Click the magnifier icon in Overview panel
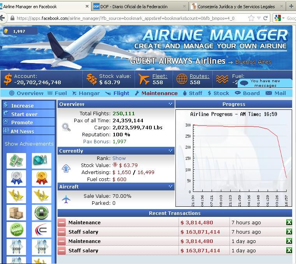296x264 pixels. pyautogui.click(x=66, y=127)
